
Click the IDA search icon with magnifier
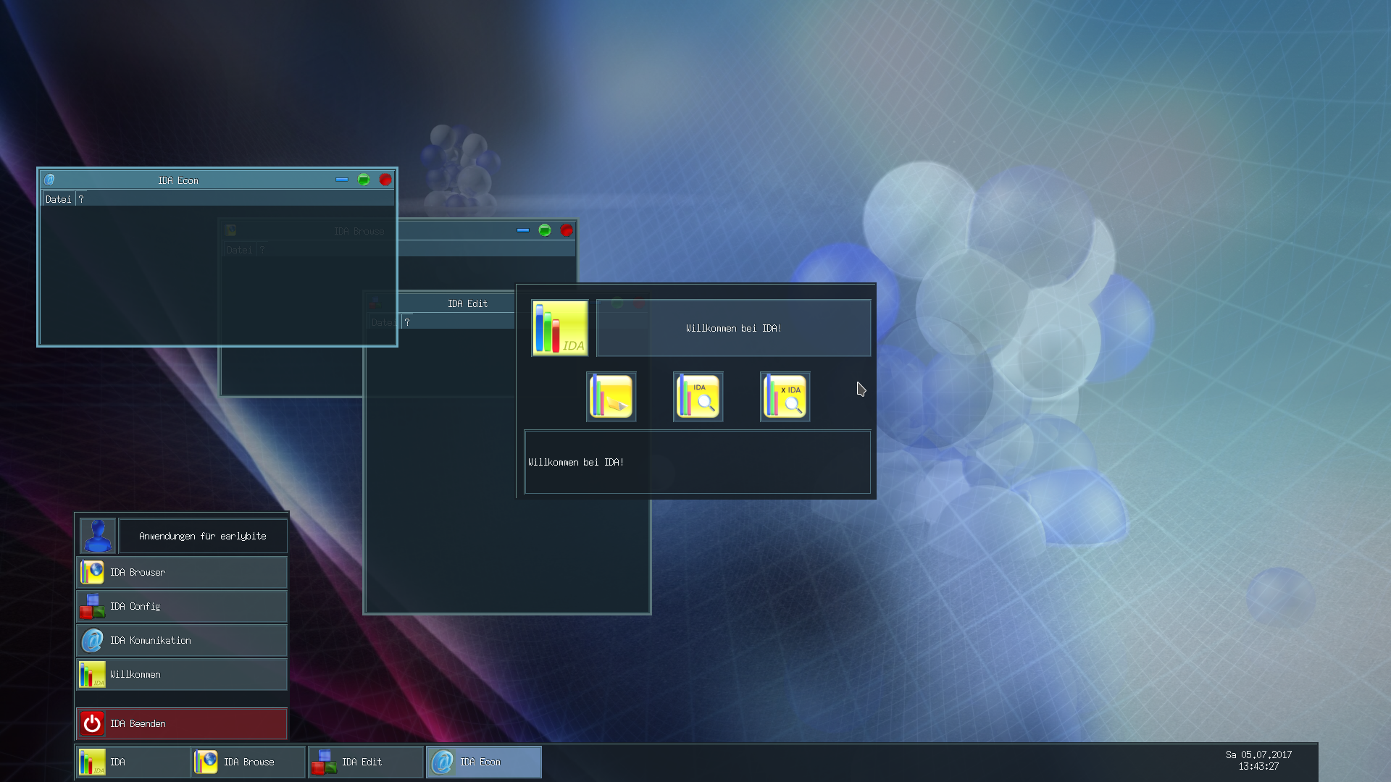(x=698, y=396)
